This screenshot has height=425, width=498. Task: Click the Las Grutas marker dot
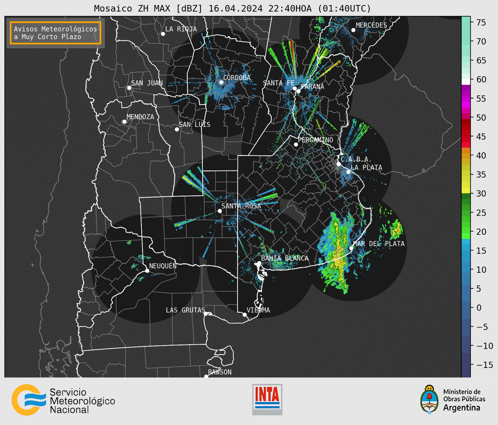(205, 314)
